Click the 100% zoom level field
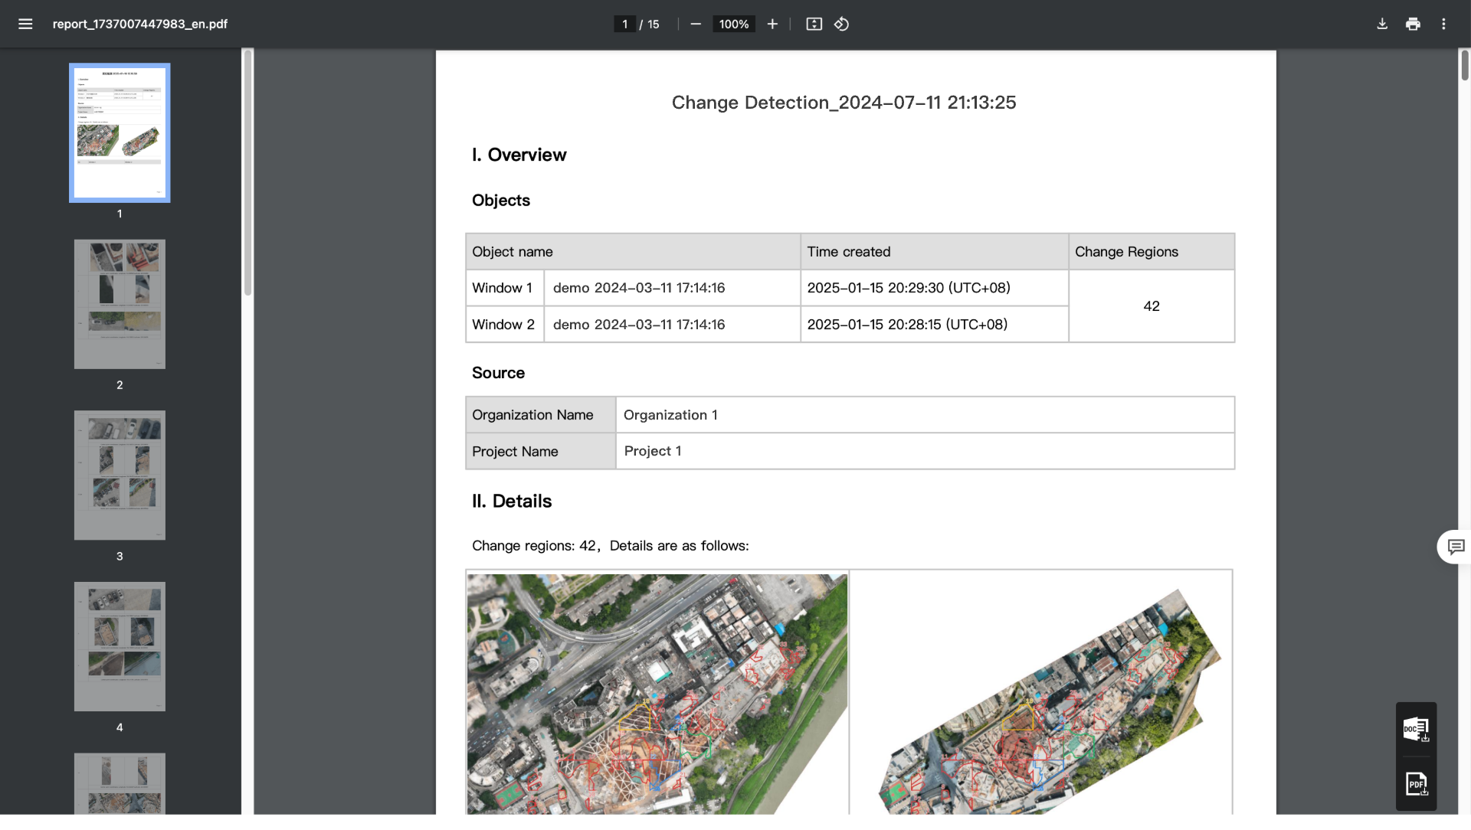Screen dimensions: 1471x830 click(x=733, y=24)
